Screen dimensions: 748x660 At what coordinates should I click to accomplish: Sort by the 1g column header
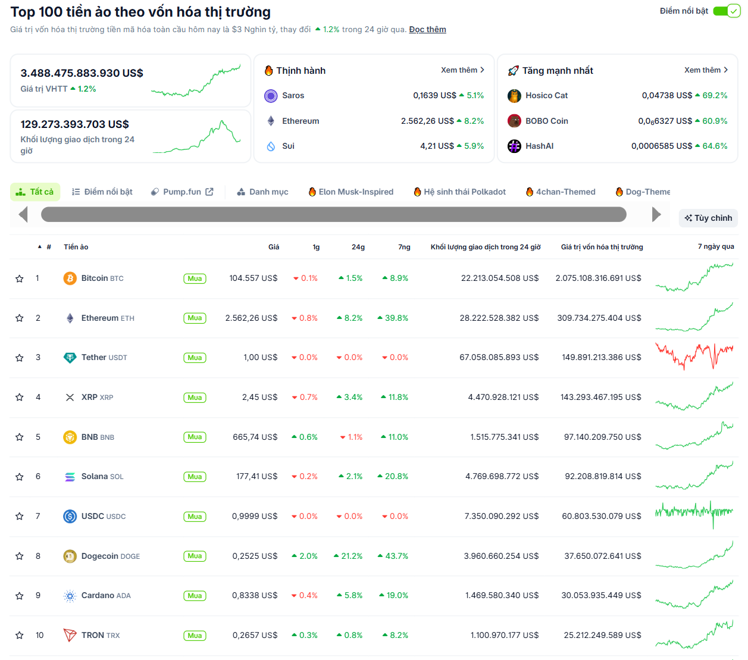pyautogui.click(x=316, y=247)
